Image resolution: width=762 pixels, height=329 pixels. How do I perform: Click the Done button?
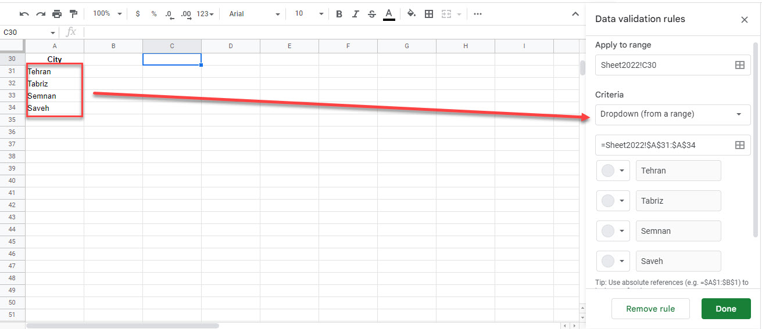725,309
